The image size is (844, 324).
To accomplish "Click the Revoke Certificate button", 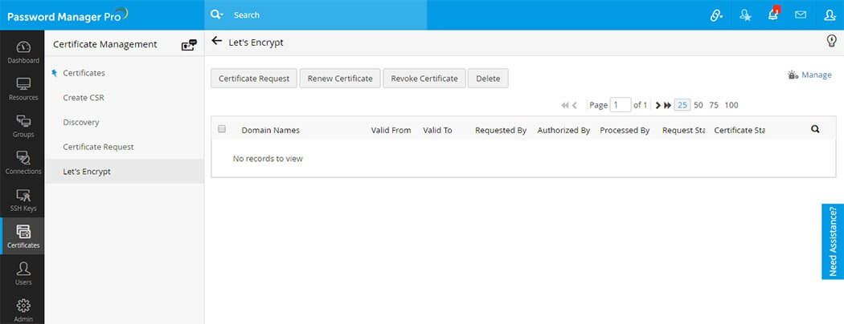I will coord(424,79).
